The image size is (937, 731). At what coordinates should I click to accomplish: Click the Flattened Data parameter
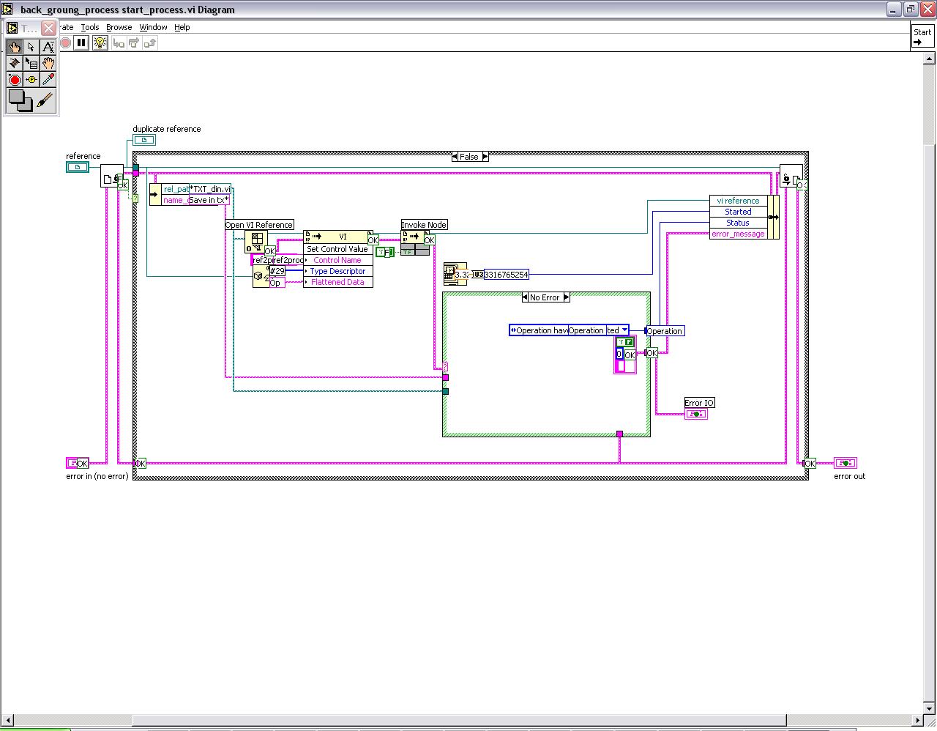338,282
